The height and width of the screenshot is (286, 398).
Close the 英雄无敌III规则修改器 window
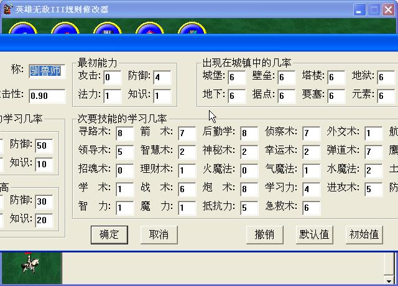point(388,10)
